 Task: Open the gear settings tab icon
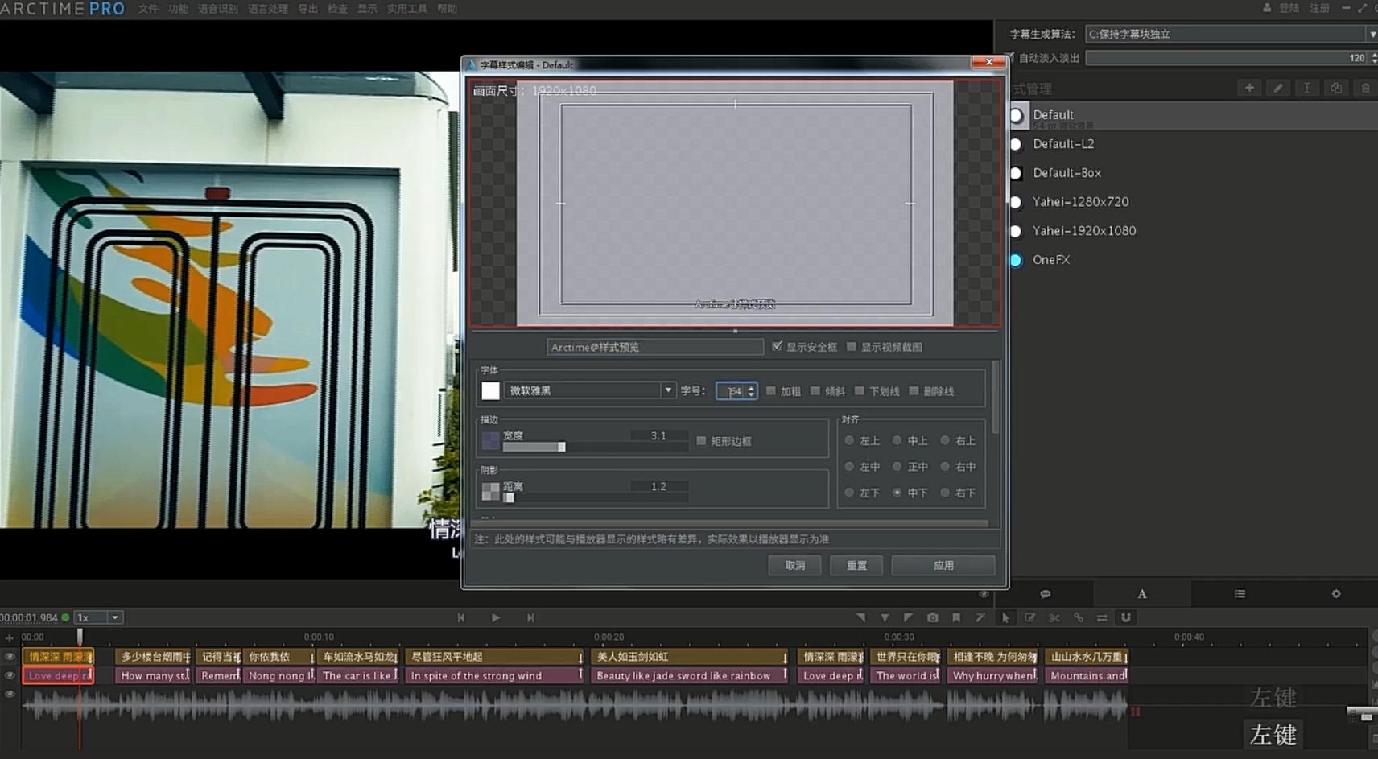1336,594
